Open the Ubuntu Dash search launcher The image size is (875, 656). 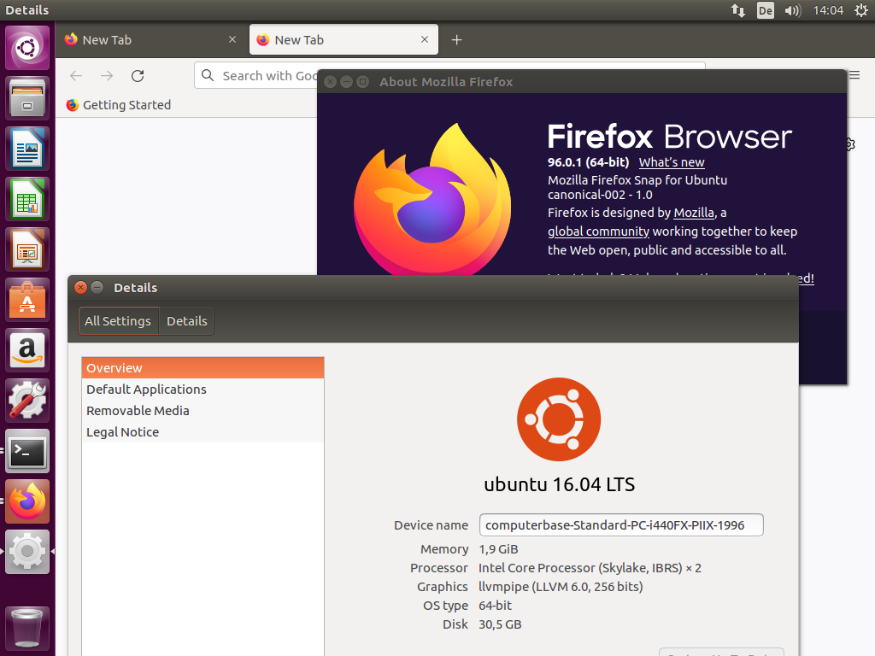[27, 48]
